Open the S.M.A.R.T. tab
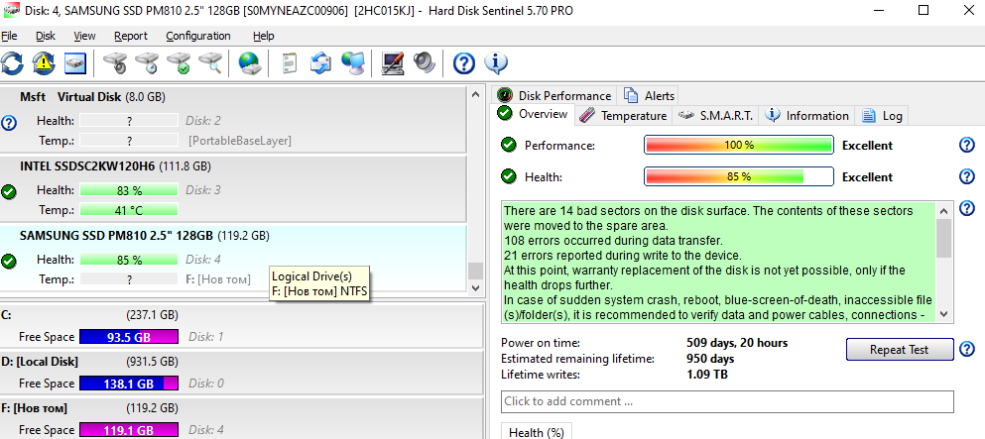Image resolution: width=985 pixels, height=439 pixels. click(716, 115)
